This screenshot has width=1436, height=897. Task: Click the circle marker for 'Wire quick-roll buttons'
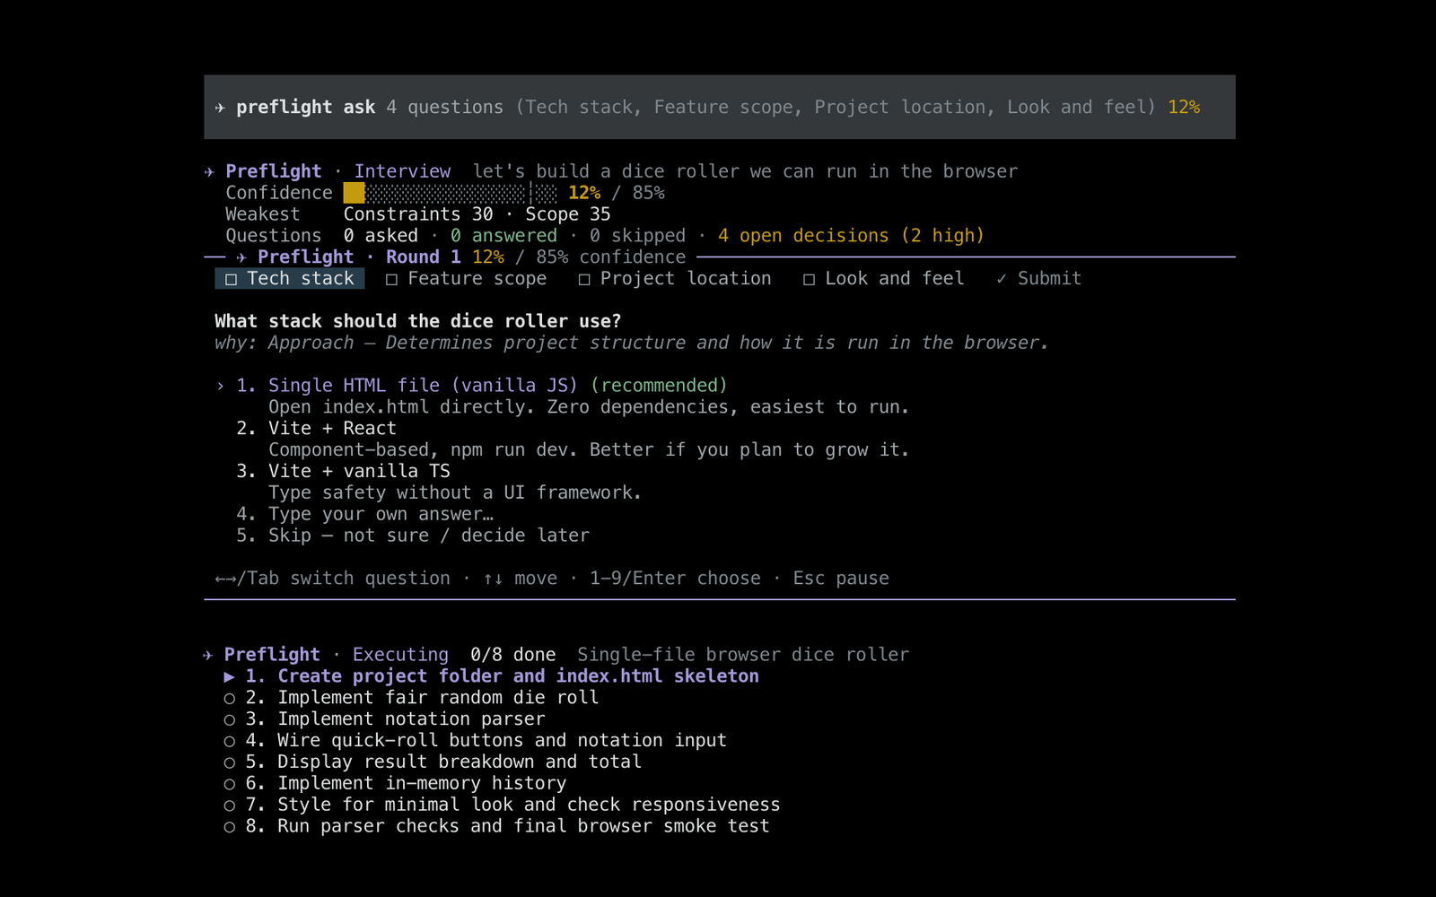[x=230, y=741]
